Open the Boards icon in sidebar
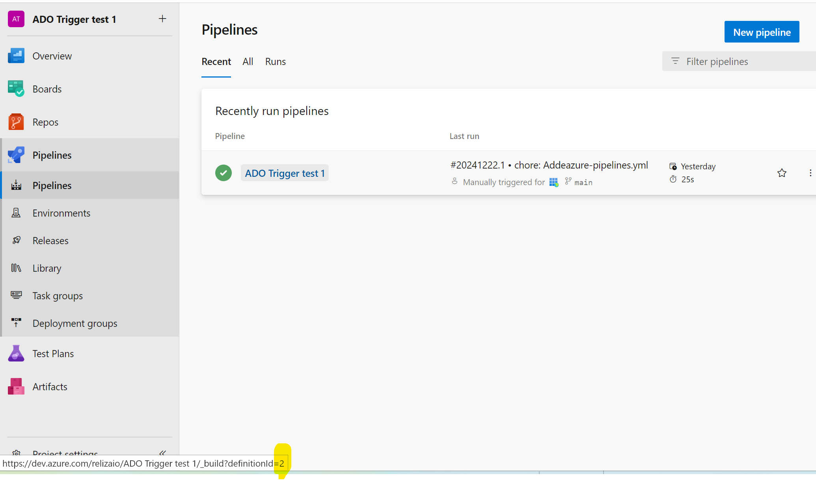This screenshot has width=816, height=480. pos(16,89)
